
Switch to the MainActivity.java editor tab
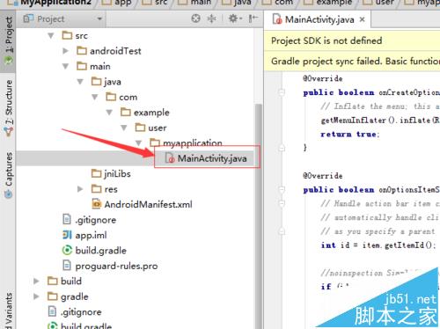pos(319,19)
